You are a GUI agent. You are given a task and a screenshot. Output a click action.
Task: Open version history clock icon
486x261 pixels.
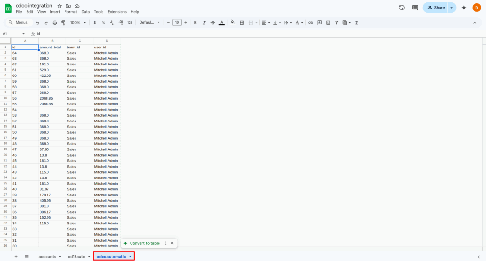402,8
